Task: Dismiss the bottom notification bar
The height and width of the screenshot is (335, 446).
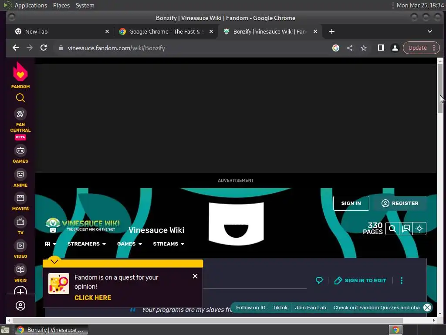Action: pyautogui.click(x=427, y=308)
